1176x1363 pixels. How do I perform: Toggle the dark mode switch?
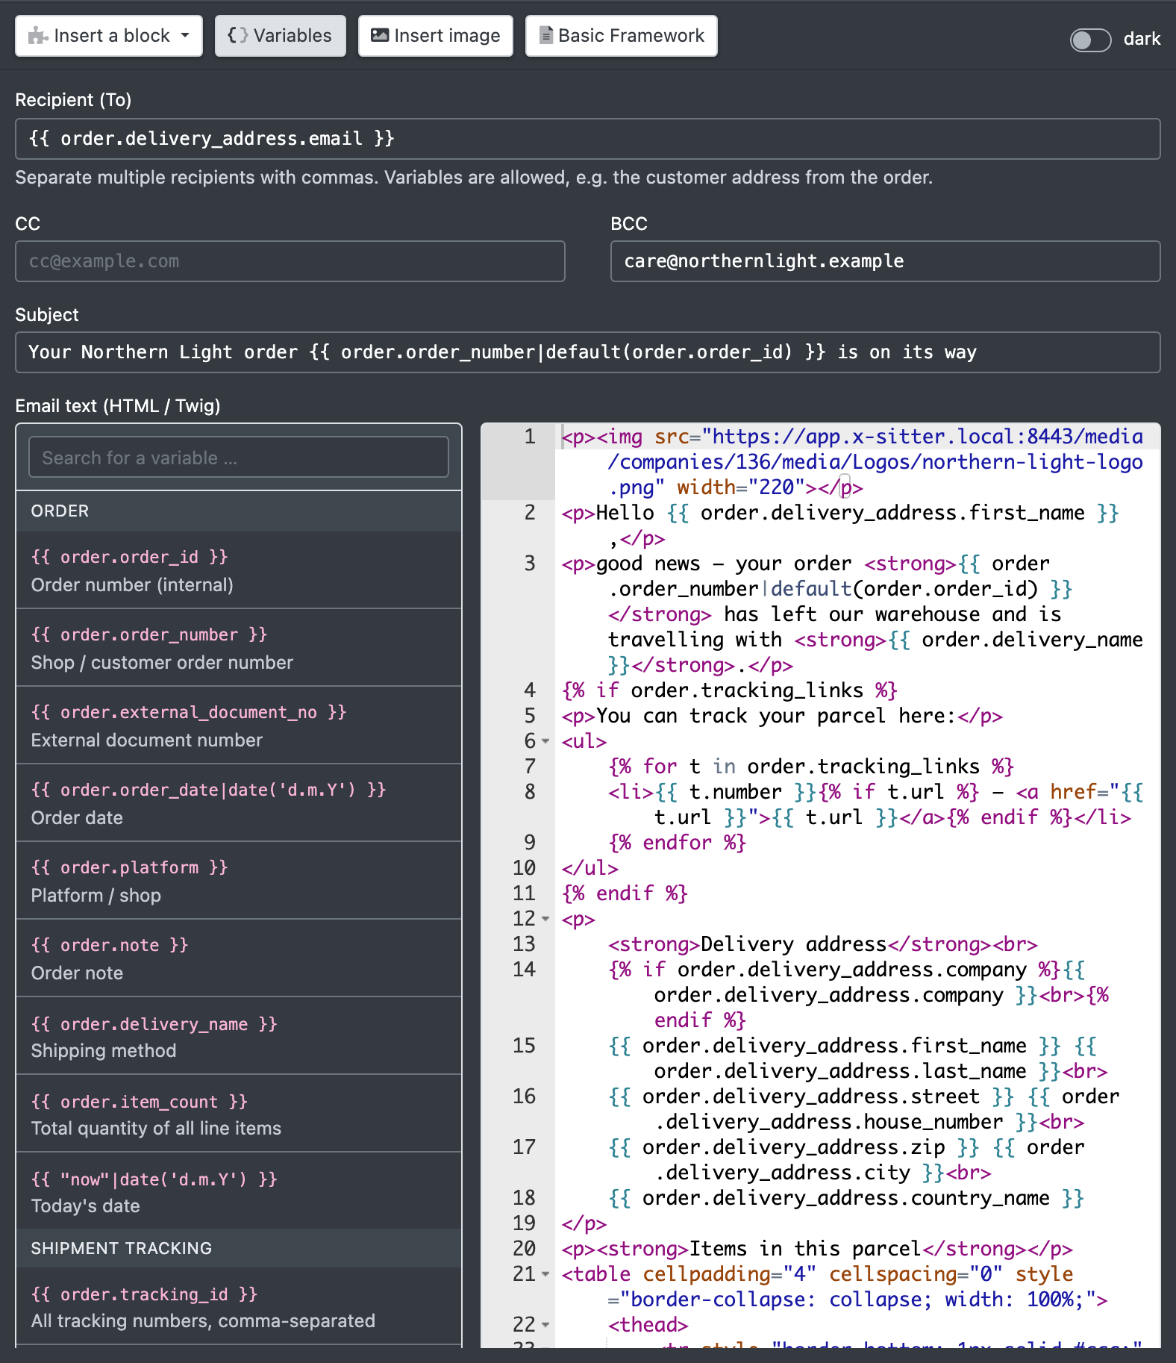pyautogui.click(x=1090, y=40)
